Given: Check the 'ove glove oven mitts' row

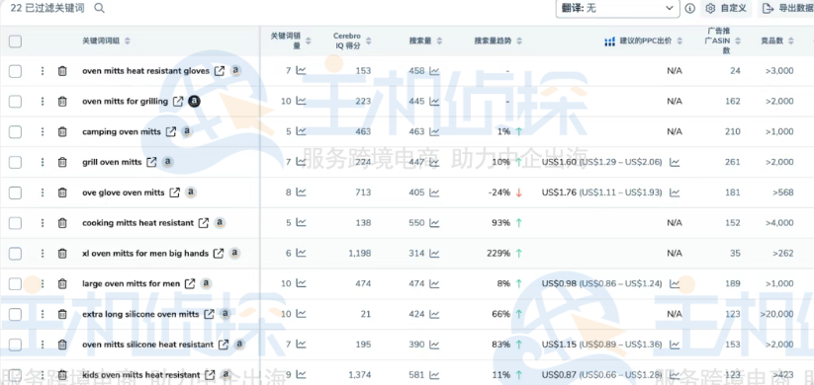Looking at the screenshot, I should click(x=15, y=192).
